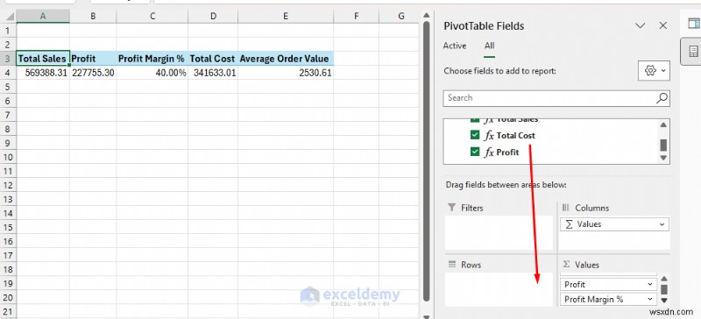The height and width of the screenshot is (319, 701).
Task: Click the search magnifier icon
Action: [x=662, y=97]
